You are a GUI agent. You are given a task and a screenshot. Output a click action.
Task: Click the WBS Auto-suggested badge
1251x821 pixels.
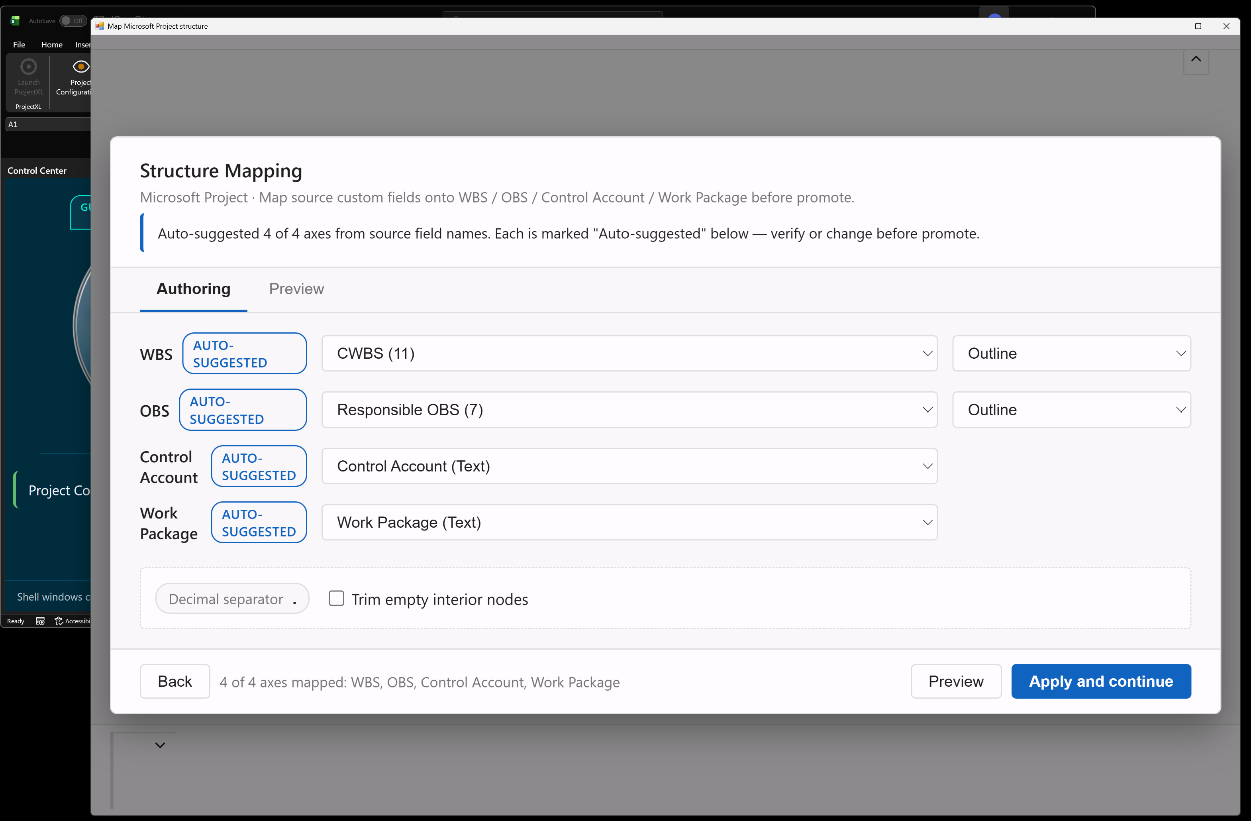(244, 354)
